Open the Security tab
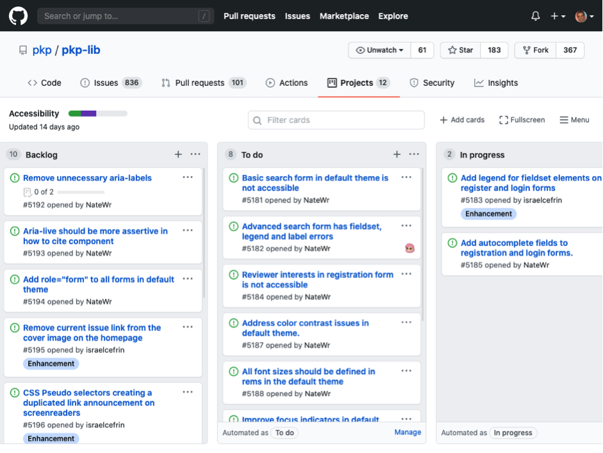The width and height of the screenshot is (603, 453). pyautogui.click(x=432, y=83)
